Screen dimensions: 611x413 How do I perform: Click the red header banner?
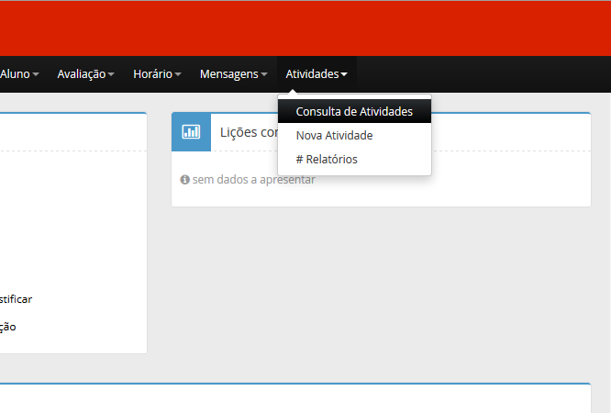(x=305, y=28)
